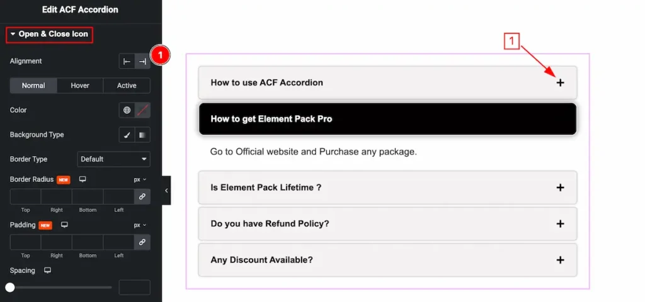The height and width of the screenshot is (302, 645).
Task: Select right alignment icon
Action: pyautogui.click(x=142, y=61)
